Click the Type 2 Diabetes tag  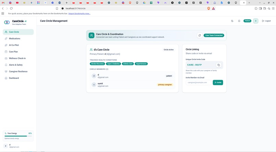pos(113,64)
